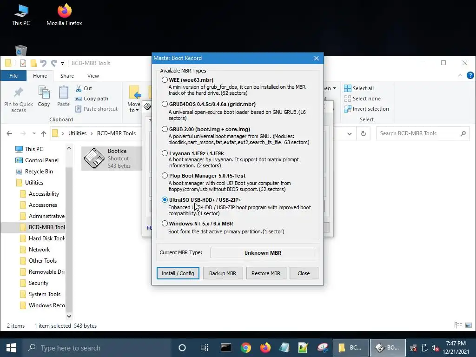The image size is (476, 357).
Task: Click the Install / Config button
Action: click(178, 273)
